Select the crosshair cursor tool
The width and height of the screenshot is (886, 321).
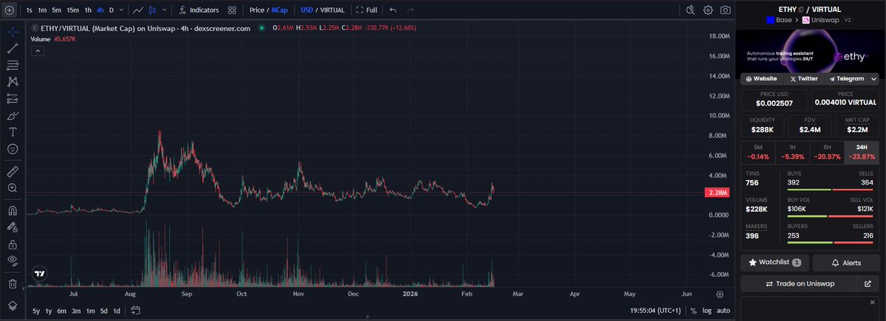[13, 32]
